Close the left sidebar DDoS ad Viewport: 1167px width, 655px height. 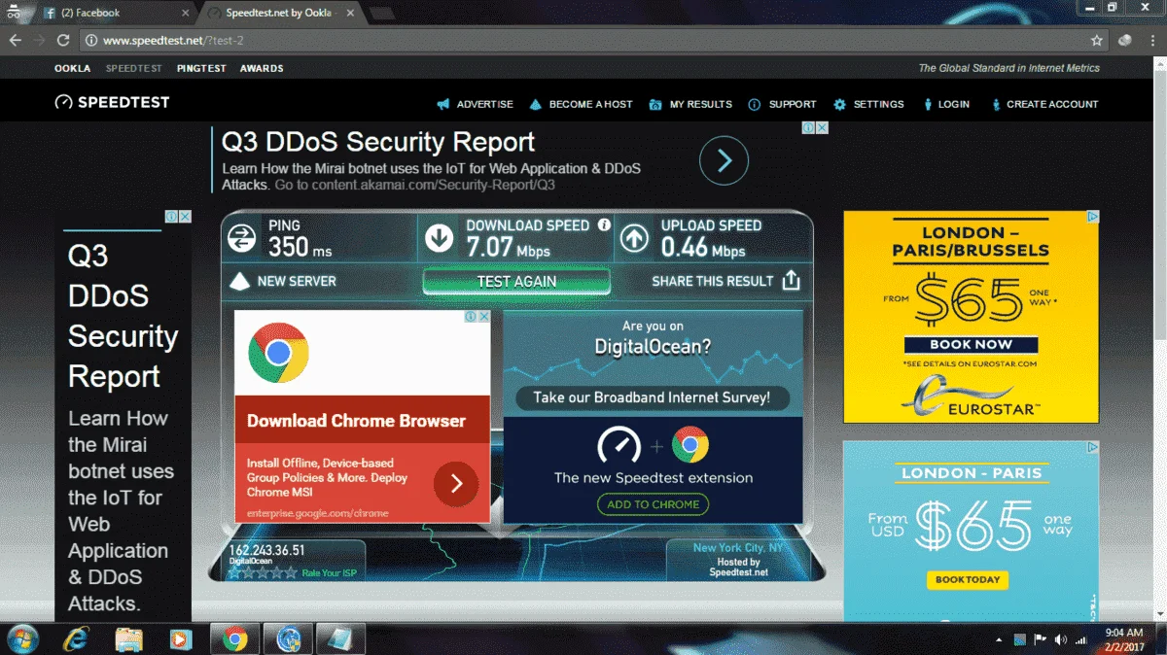pyautogui.click(x=185, y=217)
